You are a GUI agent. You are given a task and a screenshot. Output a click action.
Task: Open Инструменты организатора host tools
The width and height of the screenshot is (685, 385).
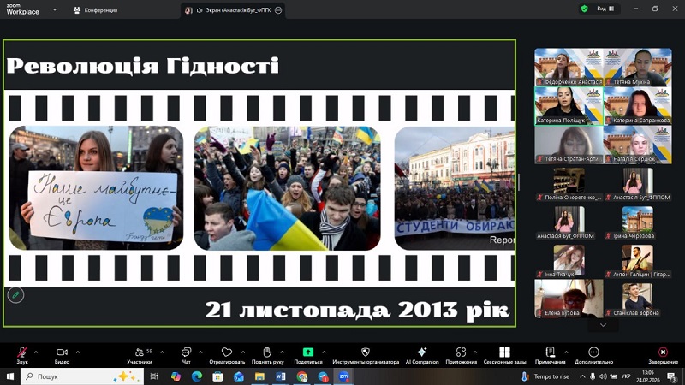tap(366, 352)
